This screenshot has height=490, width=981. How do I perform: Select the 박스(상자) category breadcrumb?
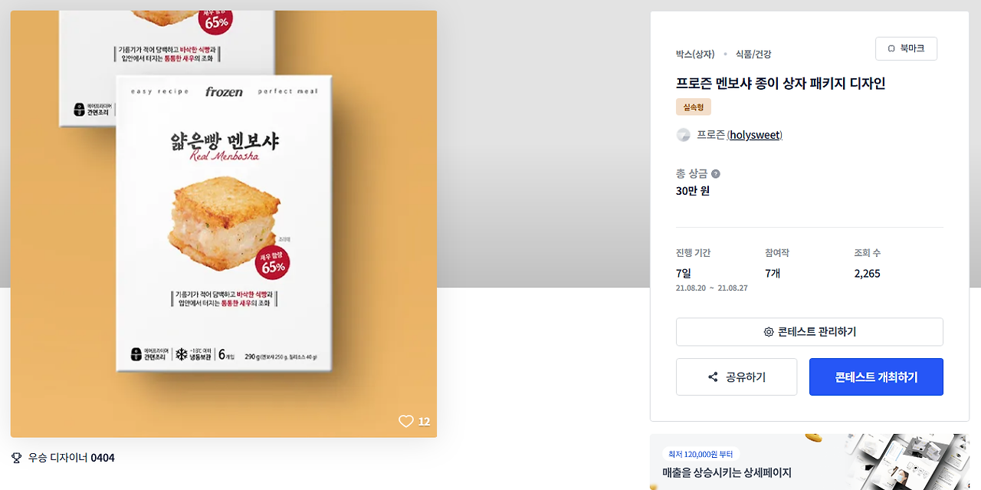[x=695, y=54]
